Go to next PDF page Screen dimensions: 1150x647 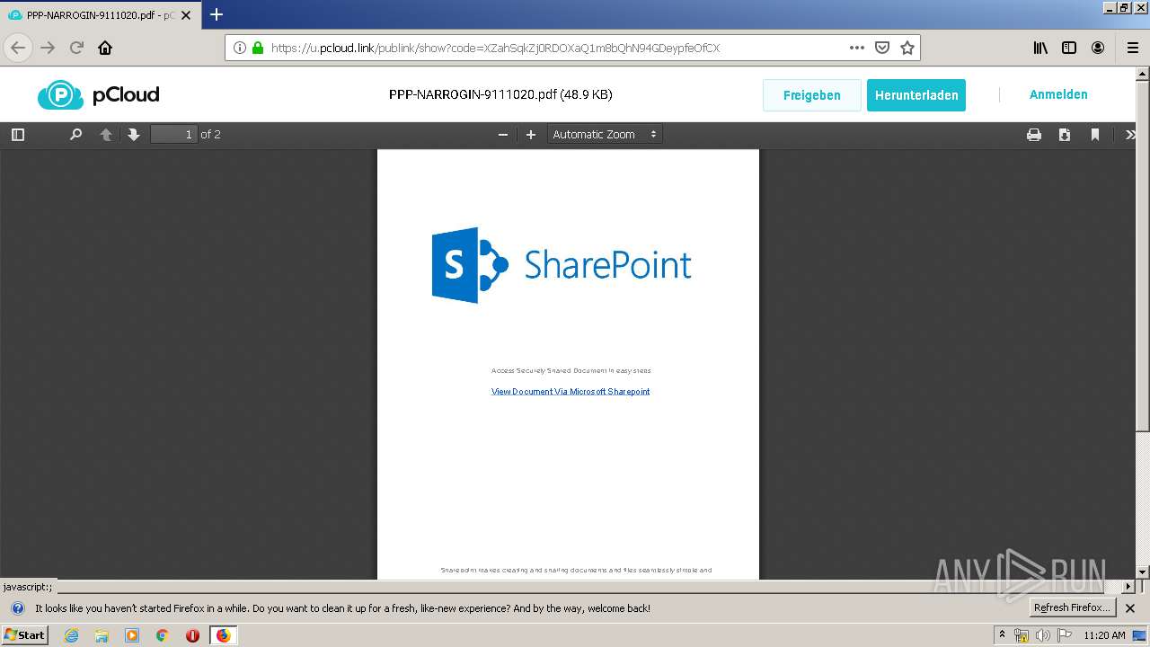tap(134, 135)
